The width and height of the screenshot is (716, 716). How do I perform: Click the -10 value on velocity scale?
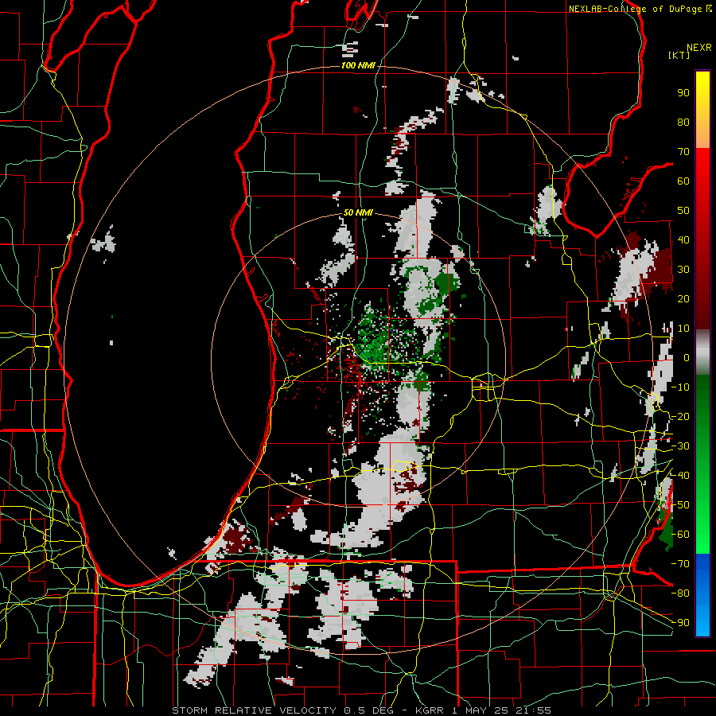click(680, 387)
